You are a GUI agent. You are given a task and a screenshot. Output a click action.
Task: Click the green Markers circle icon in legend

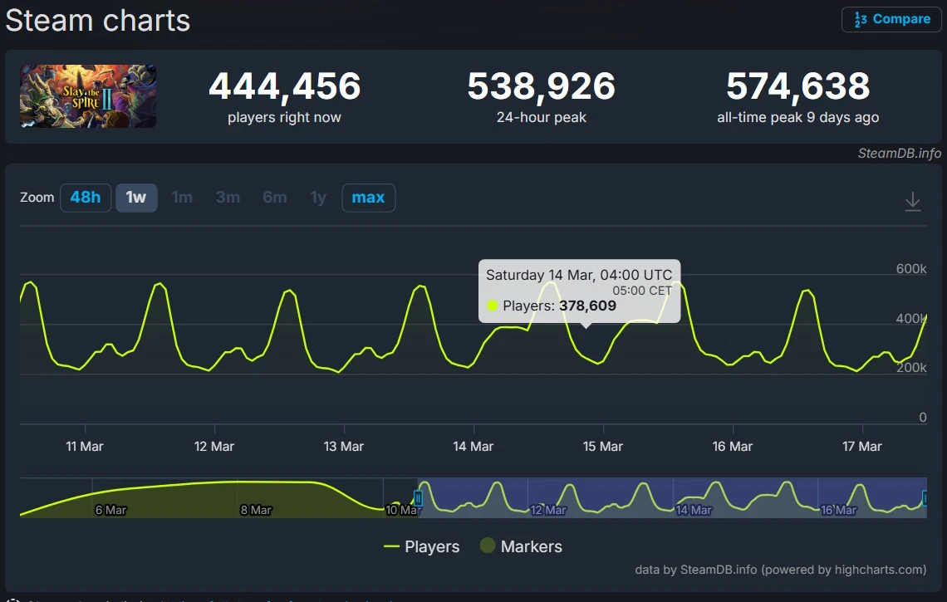tap(488, 546)
